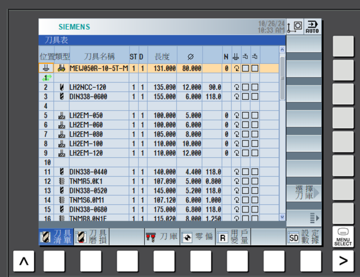This screenshot has height=277, width=360.
Task: Toggle first coolant checkbox for LH2NCC-120
Action: coord(245,87)
